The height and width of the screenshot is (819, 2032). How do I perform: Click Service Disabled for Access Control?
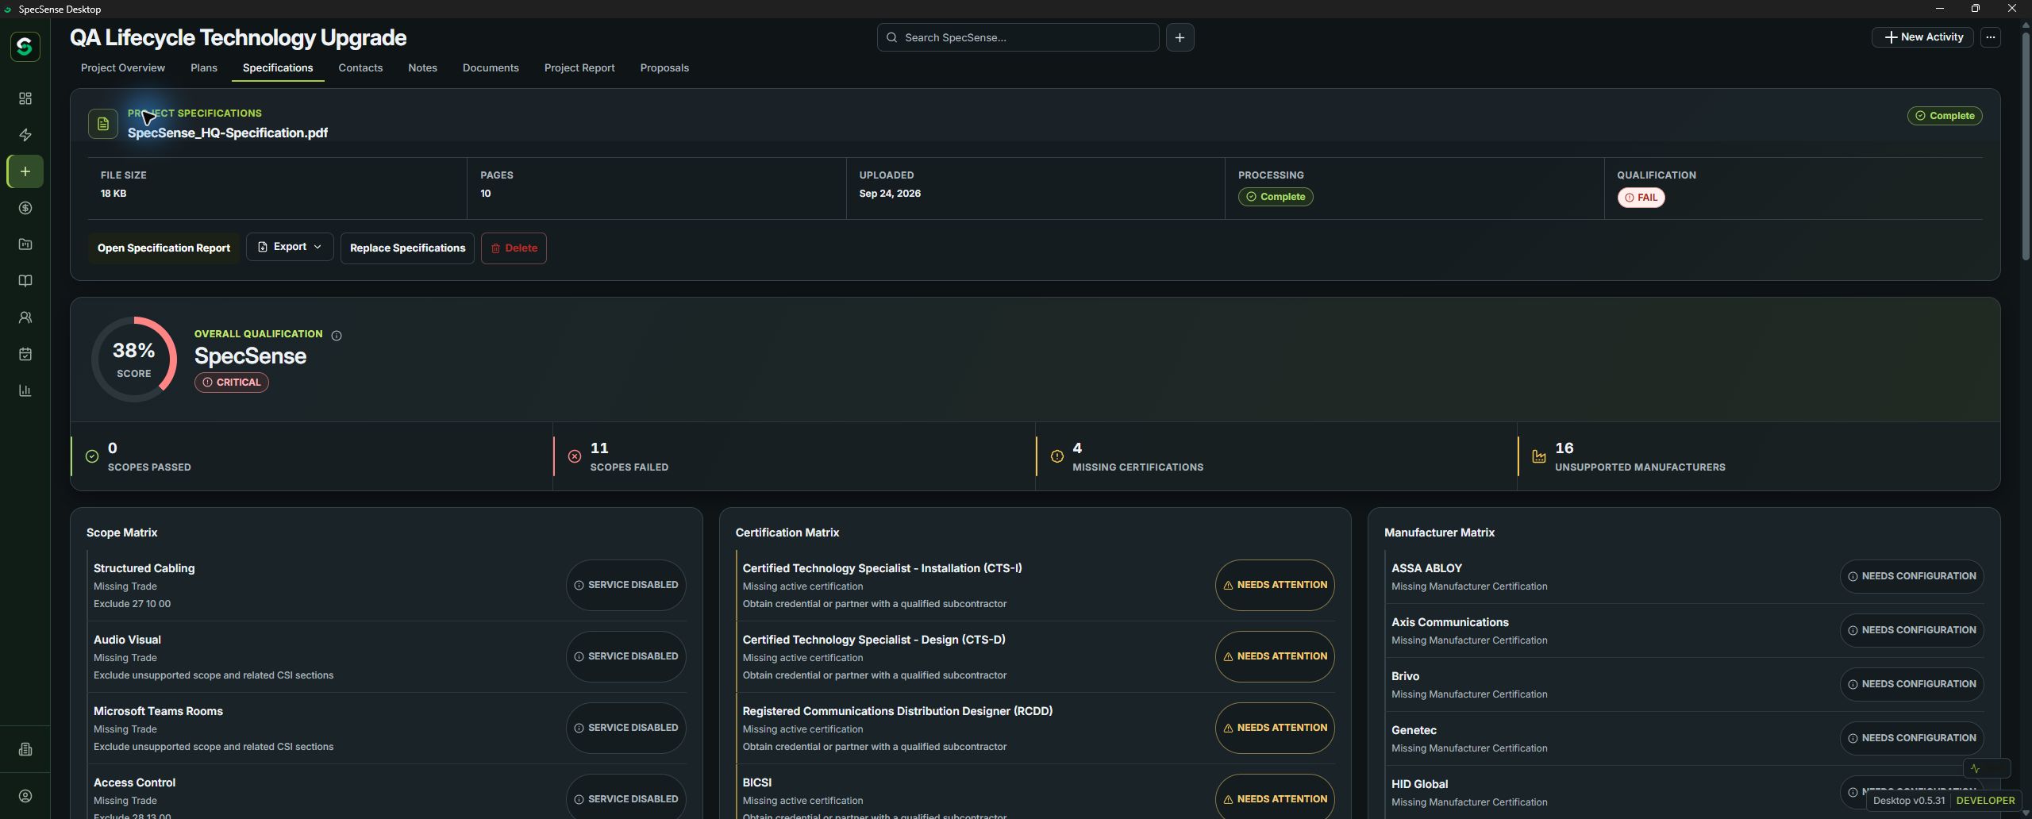[626, 798]
